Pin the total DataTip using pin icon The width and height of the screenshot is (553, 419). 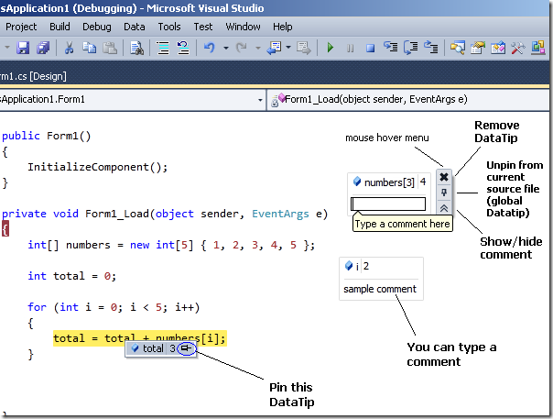tap(186, 348)
